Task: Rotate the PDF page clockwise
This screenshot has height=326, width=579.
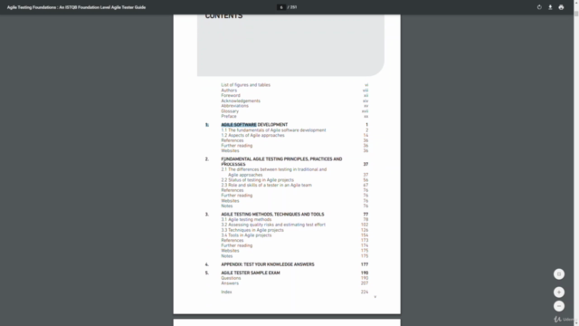Action: pos(539,7)
